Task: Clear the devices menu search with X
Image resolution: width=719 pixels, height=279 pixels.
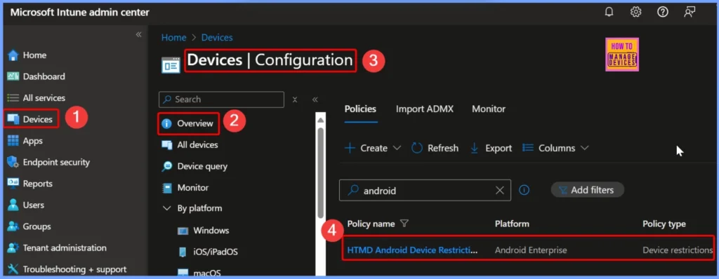Action: [x=296, y=100]
